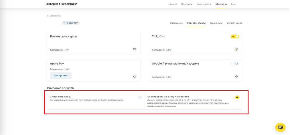
Task: Click the keyboard icon in Банковские карты card
Action: [x=135, y=49]
